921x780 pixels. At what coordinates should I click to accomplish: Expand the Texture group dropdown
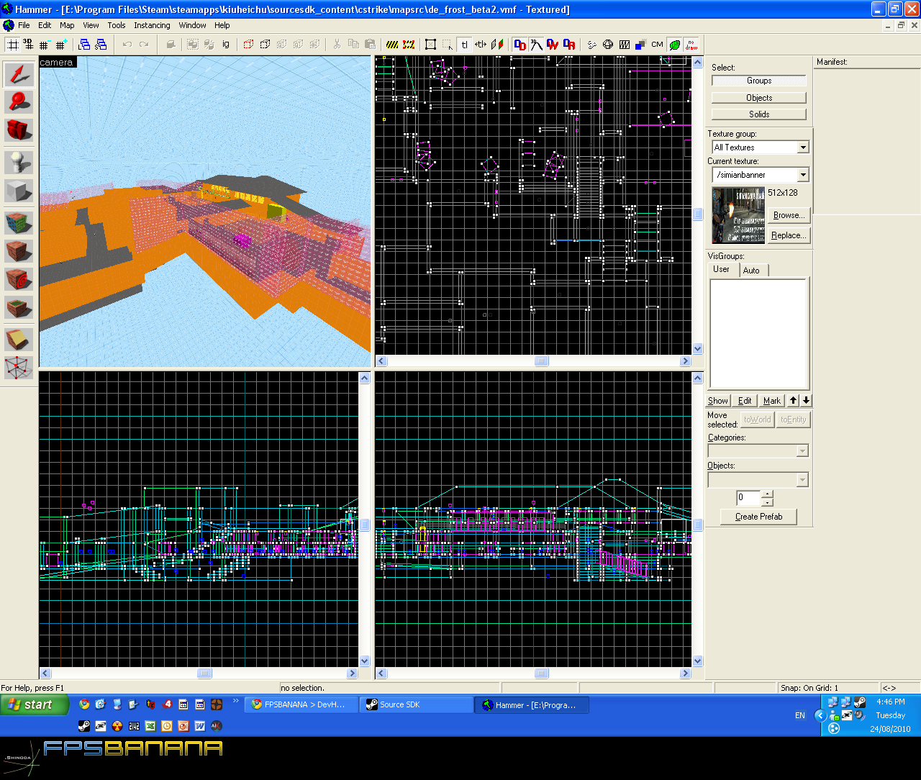pyautogui.click(x=803, y=148)
